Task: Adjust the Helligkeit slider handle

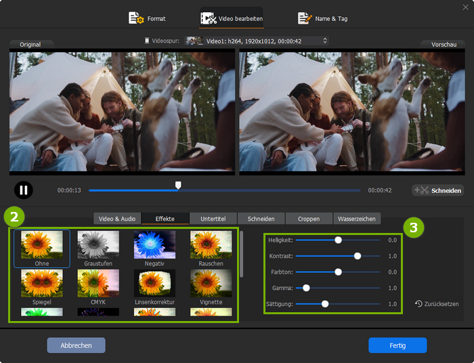Action: click(x=339, y=240)
